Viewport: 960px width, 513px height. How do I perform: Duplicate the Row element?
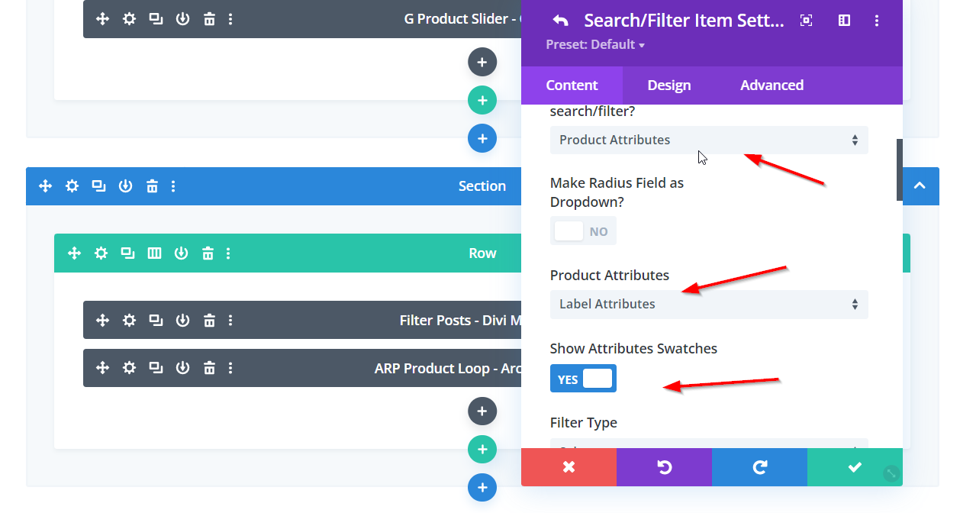[x=127, y=253]
